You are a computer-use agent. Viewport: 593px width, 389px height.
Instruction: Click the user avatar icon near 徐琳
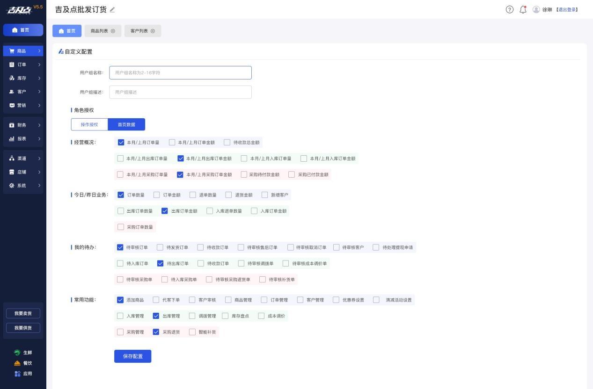point(536,9)
